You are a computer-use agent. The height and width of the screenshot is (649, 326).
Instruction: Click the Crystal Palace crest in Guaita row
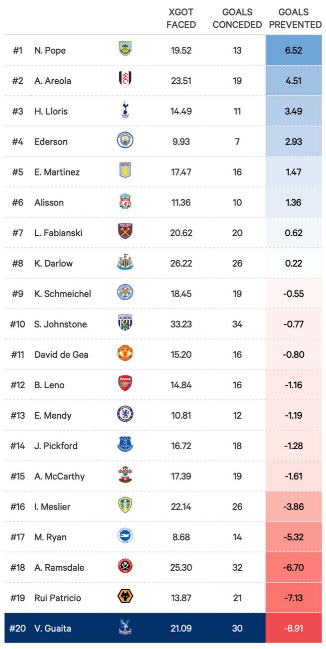125,628
